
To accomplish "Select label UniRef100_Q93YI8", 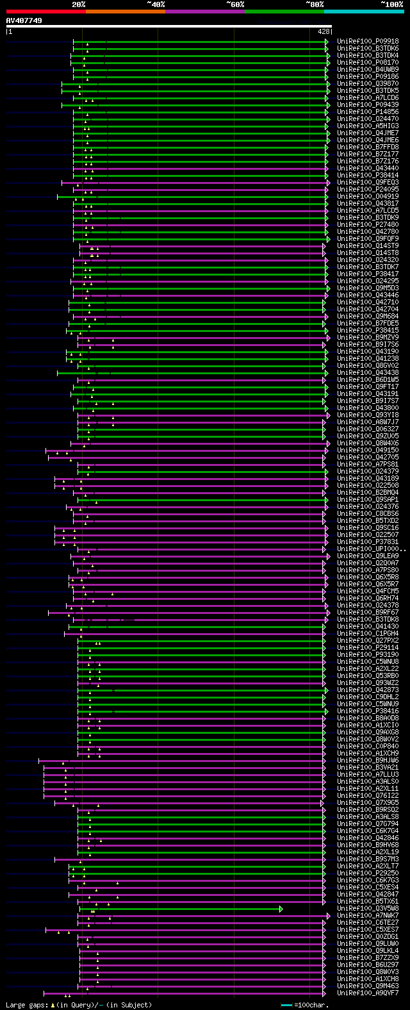I will click(368, 415).
